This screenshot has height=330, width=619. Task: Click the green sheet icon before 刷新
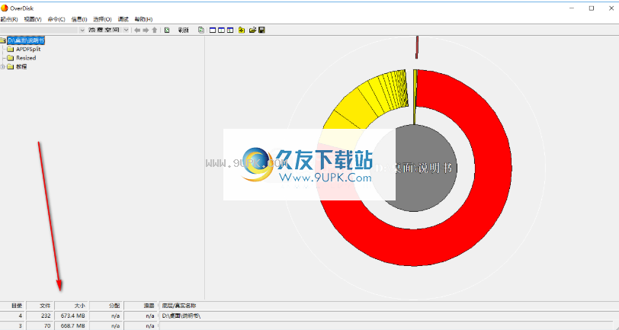click(x=167, y=30)
